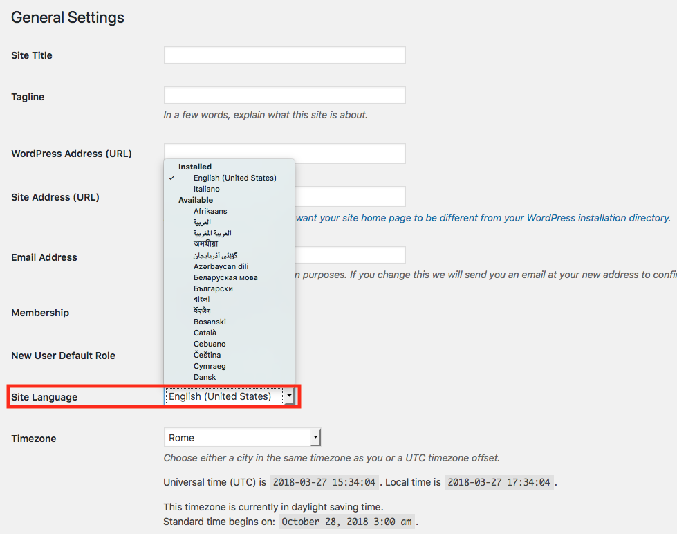Choose Afrikaans from available languages
The width and height of the screenshot is (677, 534).
(x=210, y=211)
